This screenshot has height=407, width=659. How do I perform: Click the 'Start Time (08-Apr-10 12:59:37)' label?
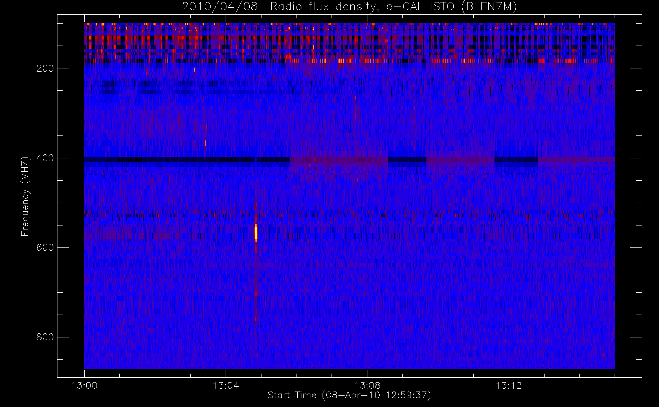(x=349, y=395)
